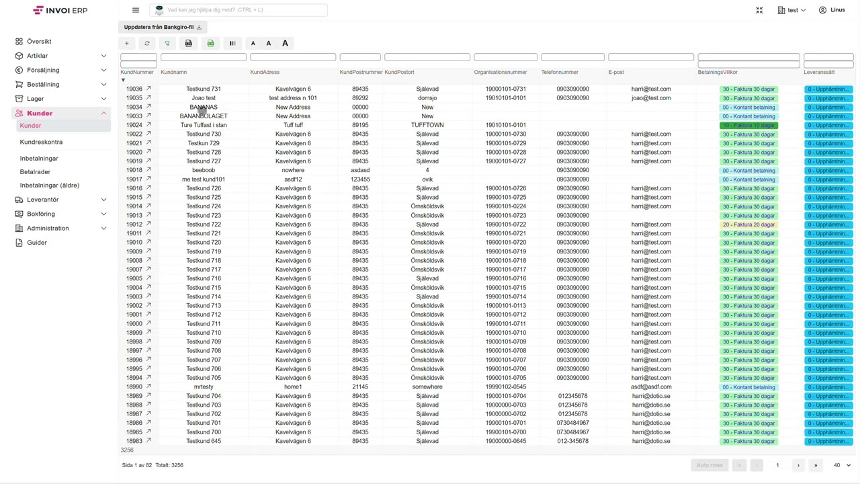The width and height of the screenshot is (860, 484).
Task: Click the yellow '20 - Faktura 20 dagar' tag
Action: point(748,225)
